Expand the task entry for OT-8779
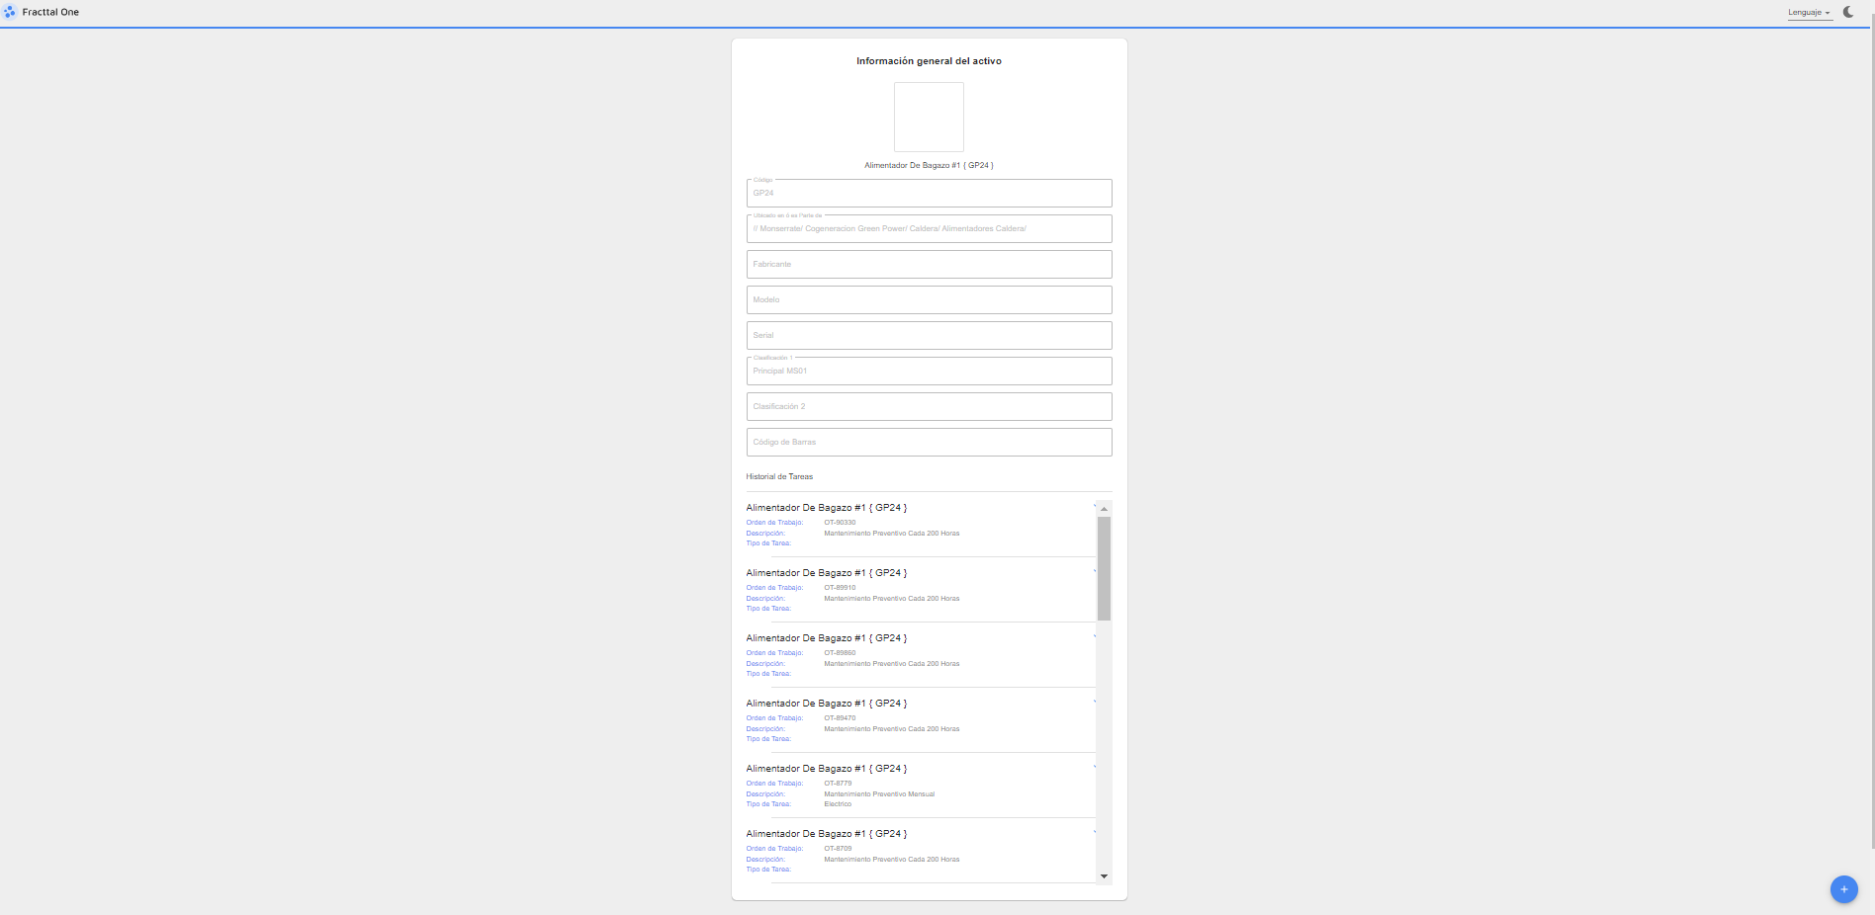 click(1094, 768)
